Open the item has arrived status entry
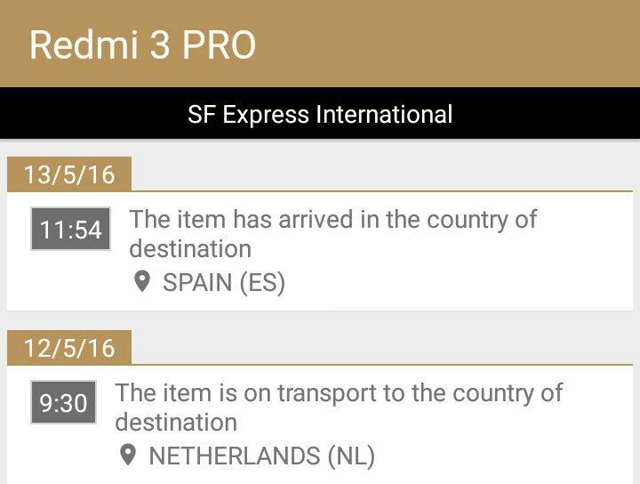The image size is (640, 484). [x=332, y=234]
